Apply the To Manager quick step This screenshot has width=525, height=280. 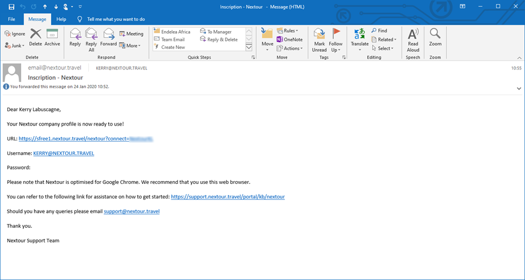216,32
